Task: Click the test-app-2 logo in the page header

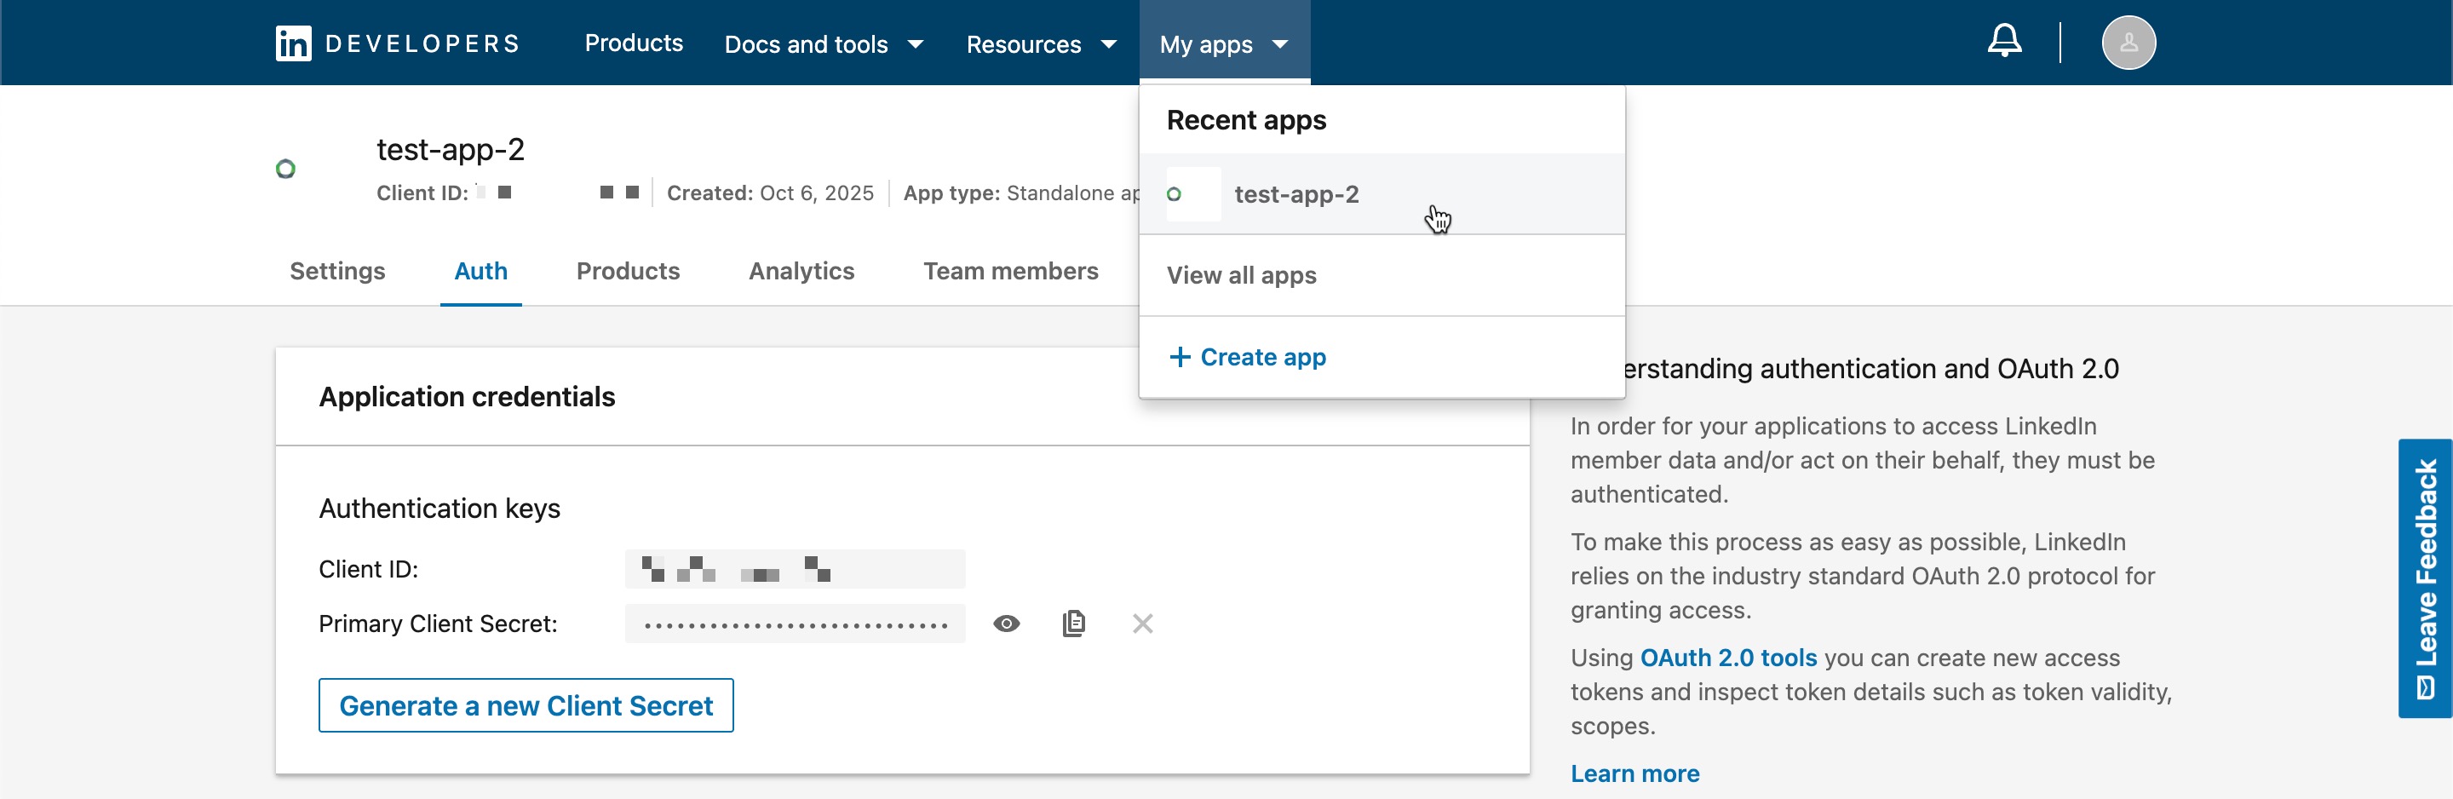Action: (x=285, y=170)
